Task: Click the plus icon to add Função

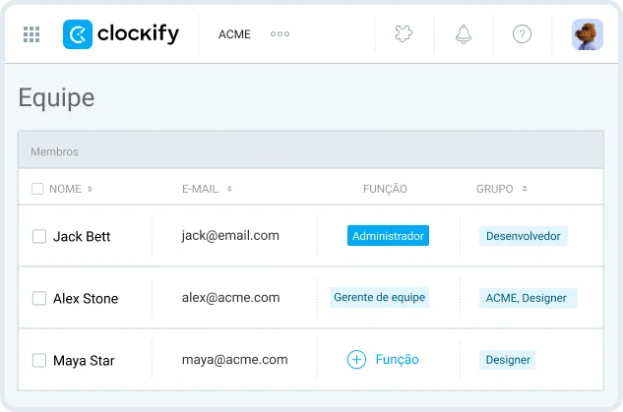Action: coord(356,360)
